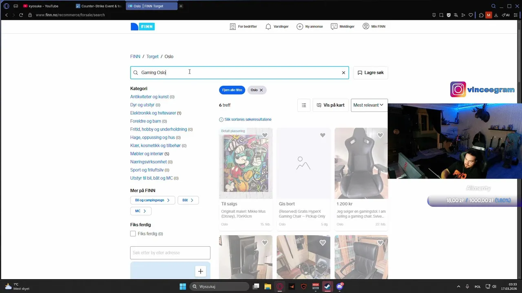Screen dimensions: 522x293
Task: Switch to kyosuke - YouTube tab
Action: click(x=47, y=6)
